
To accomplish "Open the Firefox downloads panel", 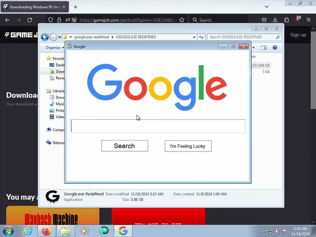I will [275, 20].
